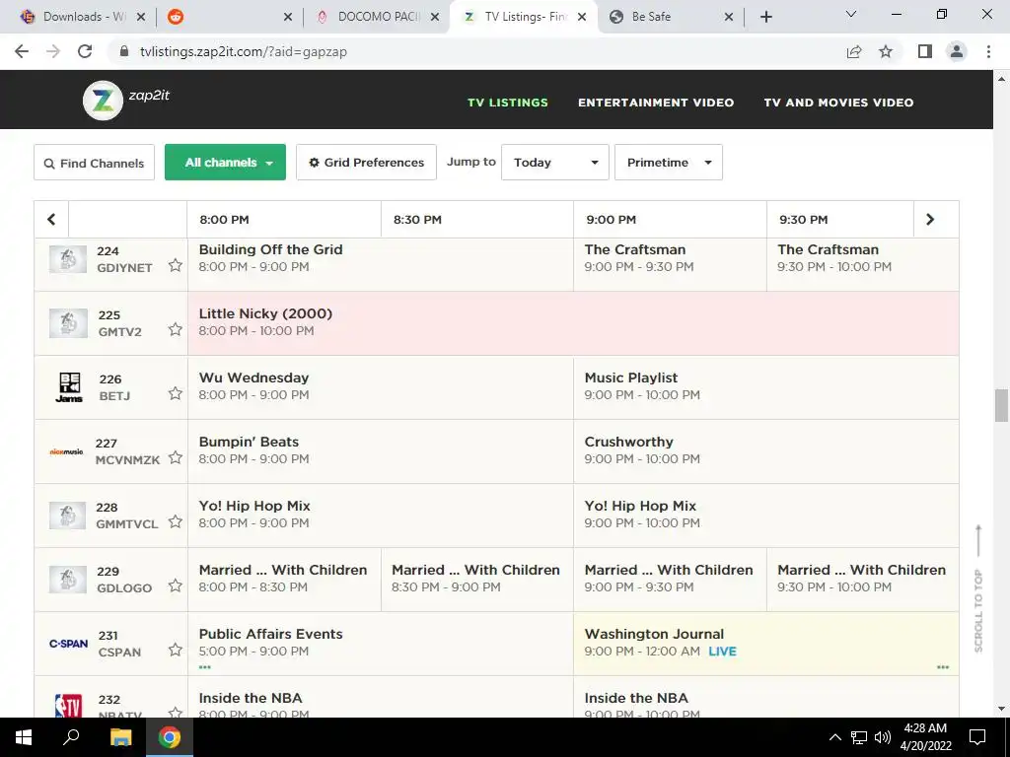1010x757 pixels.
Task: Click the GDIYNET placeholder channel logo
Action: pos(68,259)
